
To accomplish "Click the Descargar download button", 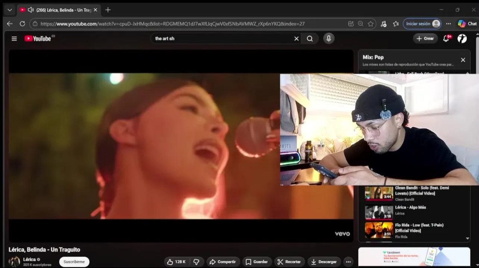I will click(324, 262).
